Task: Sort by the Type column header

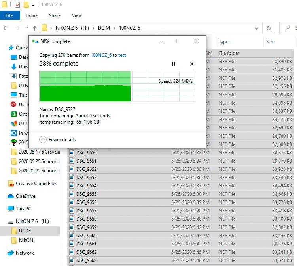Action: (x=223, y=42)
